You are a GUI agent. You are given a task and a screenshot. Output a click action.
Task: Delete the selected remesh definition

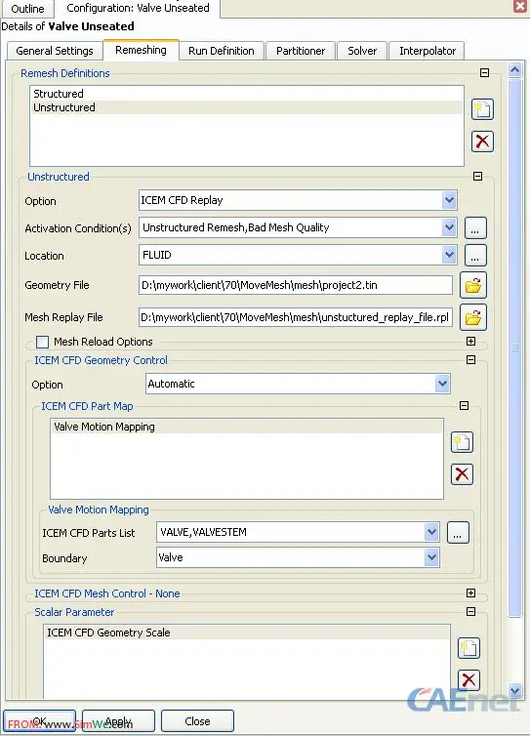point(482,142)
